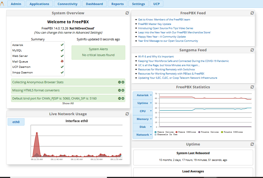Image resolution: width=263 pixels, height=178 pixels.
Task: Click the Asterisk status checkmark
Action: (x=62, y=45)
